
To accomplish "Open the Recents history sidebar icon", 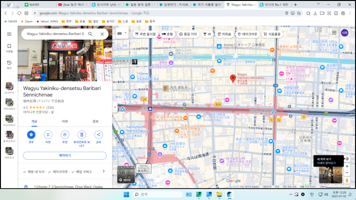I will click(x=9, y=64).
